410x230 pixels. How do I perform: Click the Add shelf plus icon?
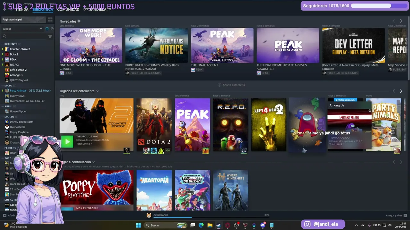click(219, 85)
